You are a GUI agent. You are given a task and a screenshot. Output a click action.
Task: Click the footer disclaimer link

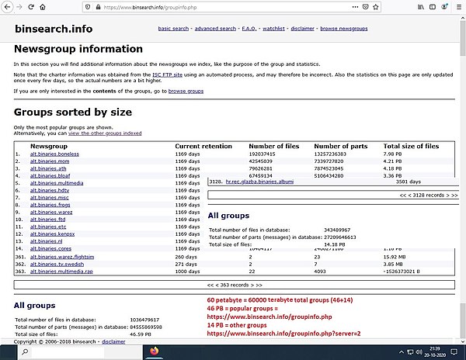(x=113, y=341)
